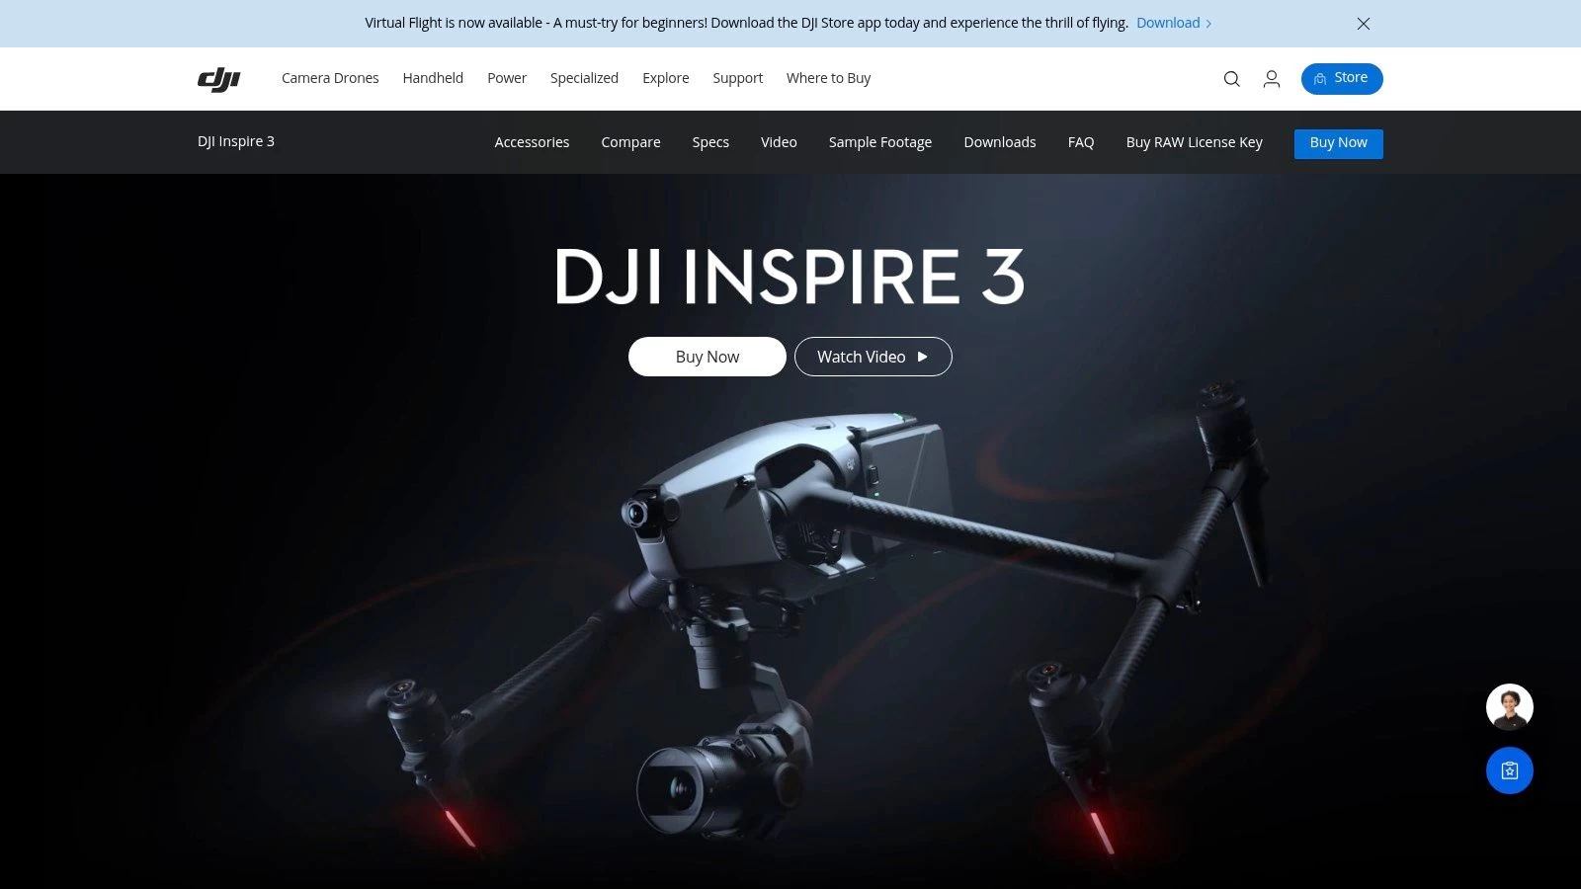Open the search magnifier icon
The image size is (1581, 889).
pos(1231,79)
